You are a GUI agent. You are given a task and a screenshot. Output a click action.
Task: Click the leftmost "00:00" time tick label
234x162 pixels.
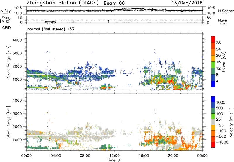coord(26,156)
